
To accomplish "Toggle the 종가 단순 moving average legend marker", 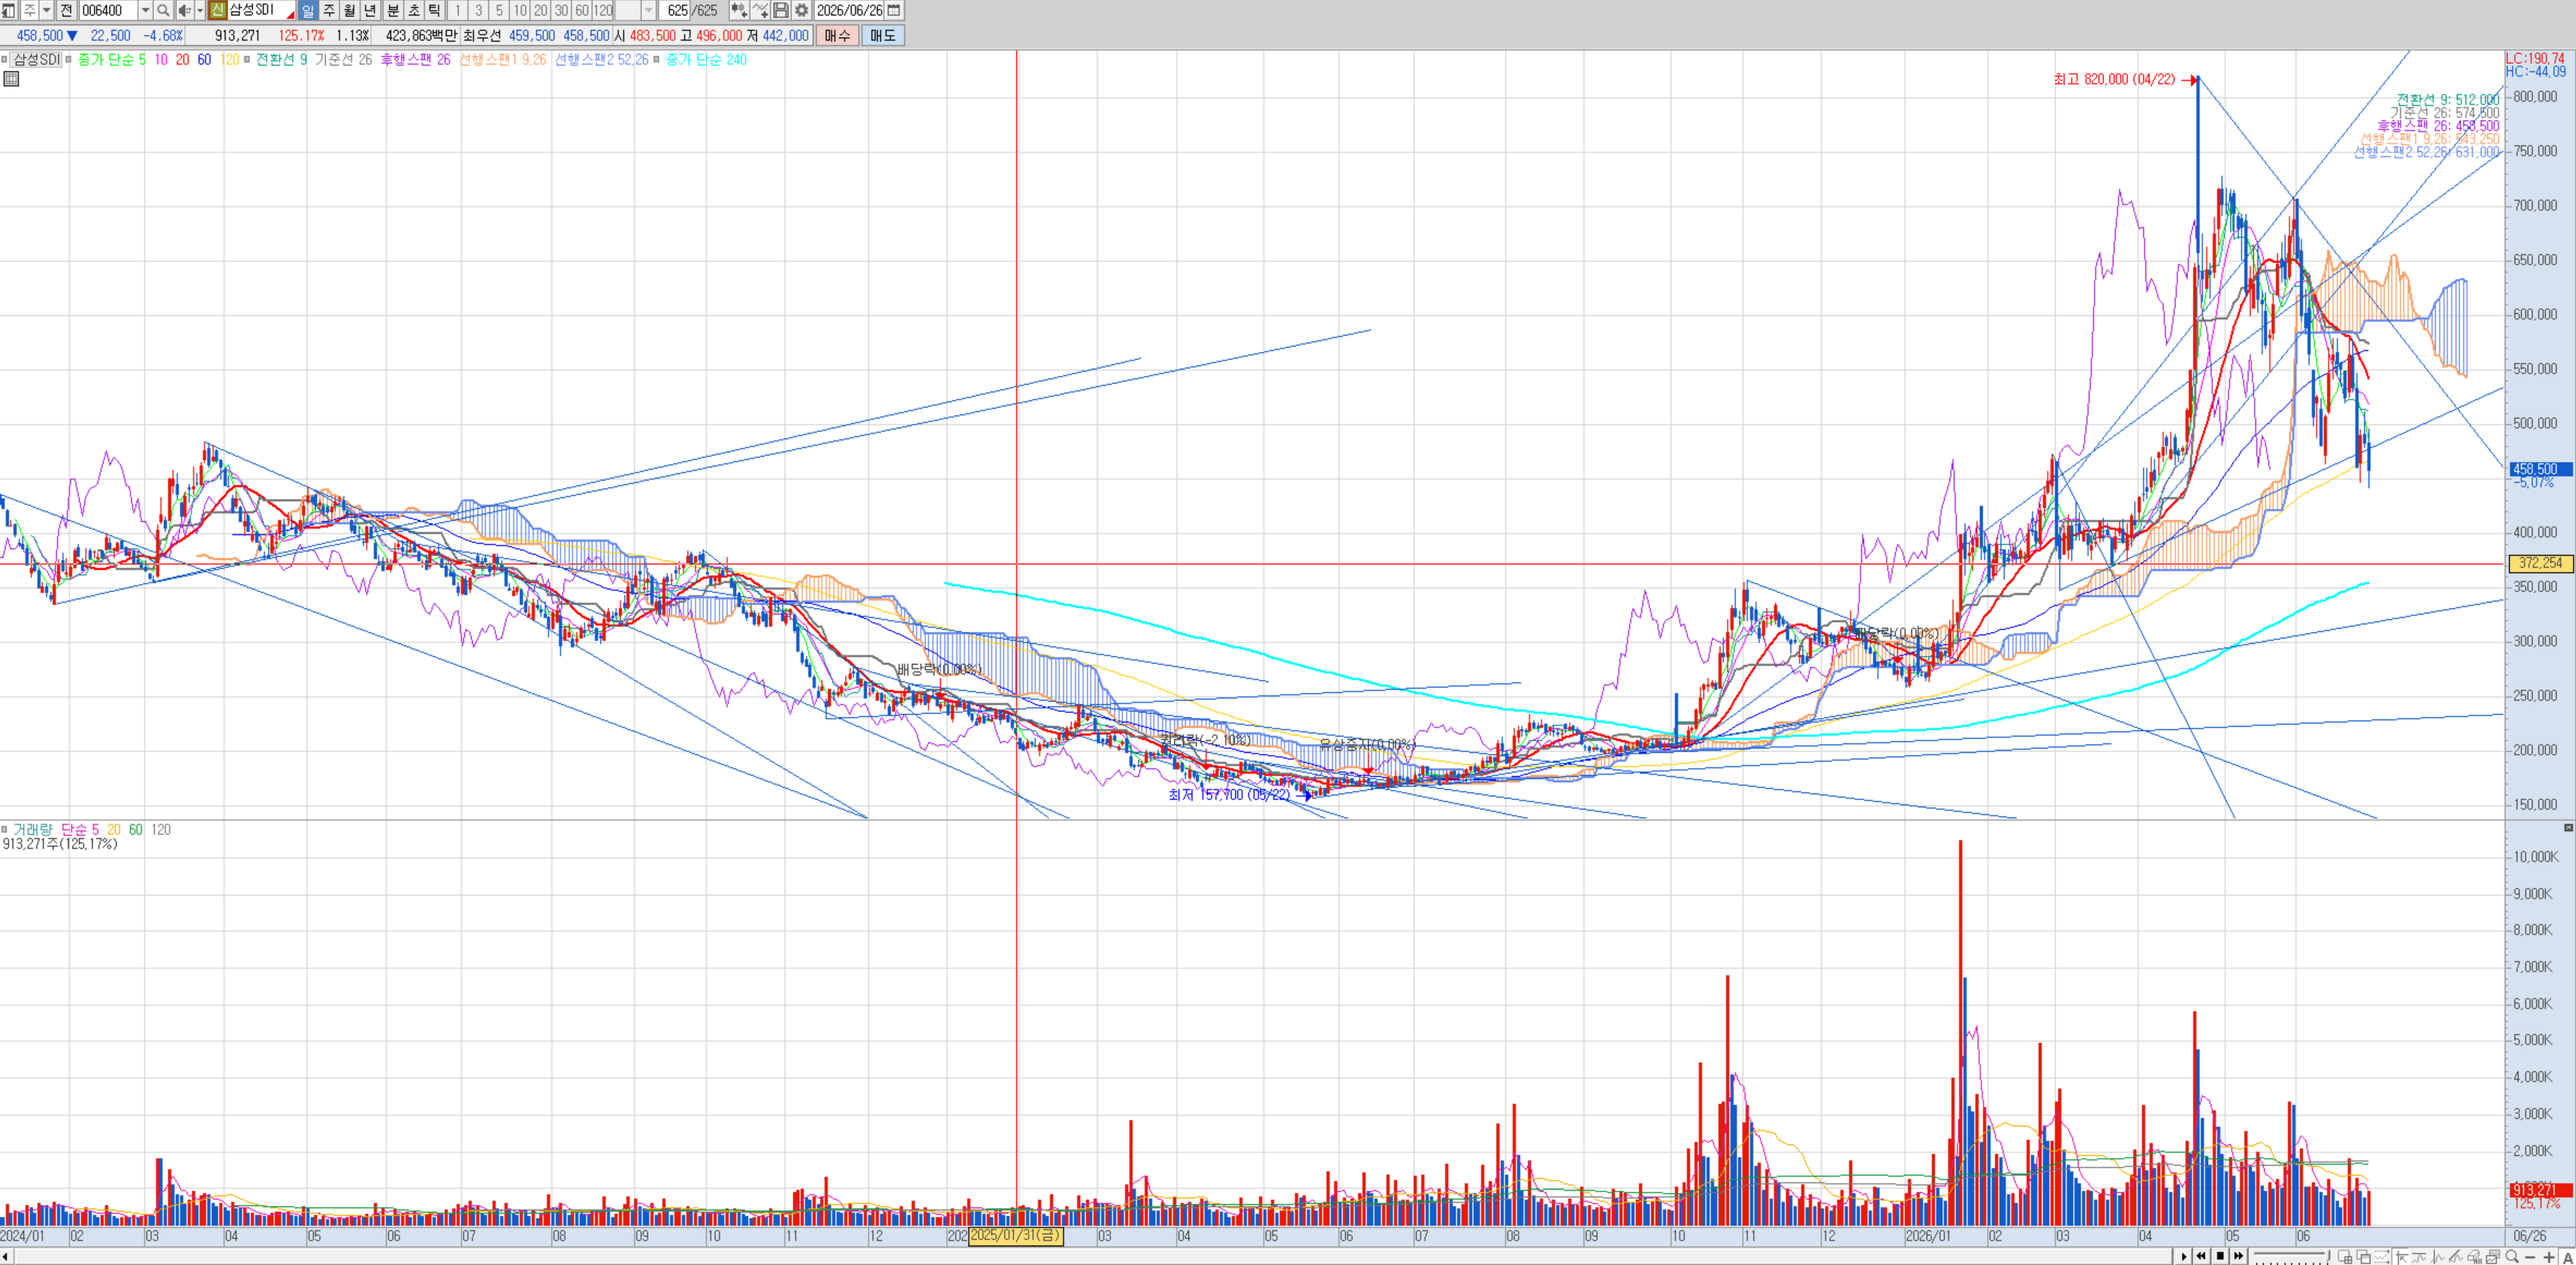I will point(69,60).
